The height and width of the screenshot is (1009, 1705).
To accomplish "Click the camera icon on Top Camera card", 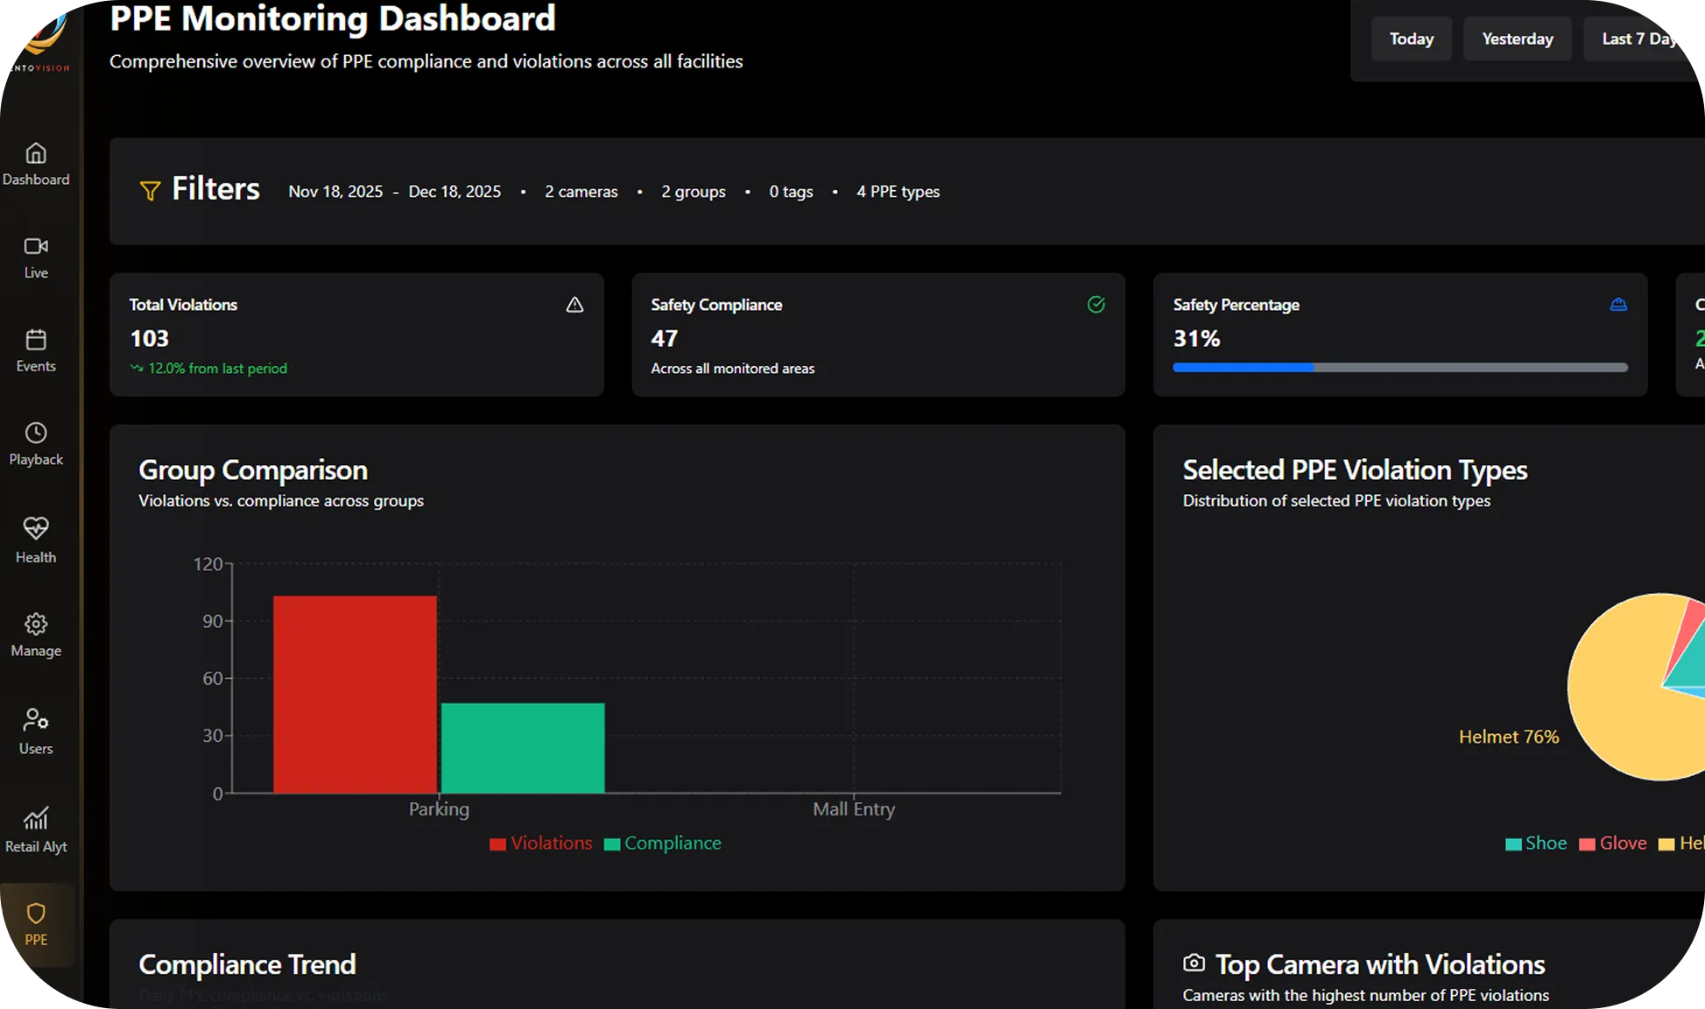I will click(x=1194, y=962).
